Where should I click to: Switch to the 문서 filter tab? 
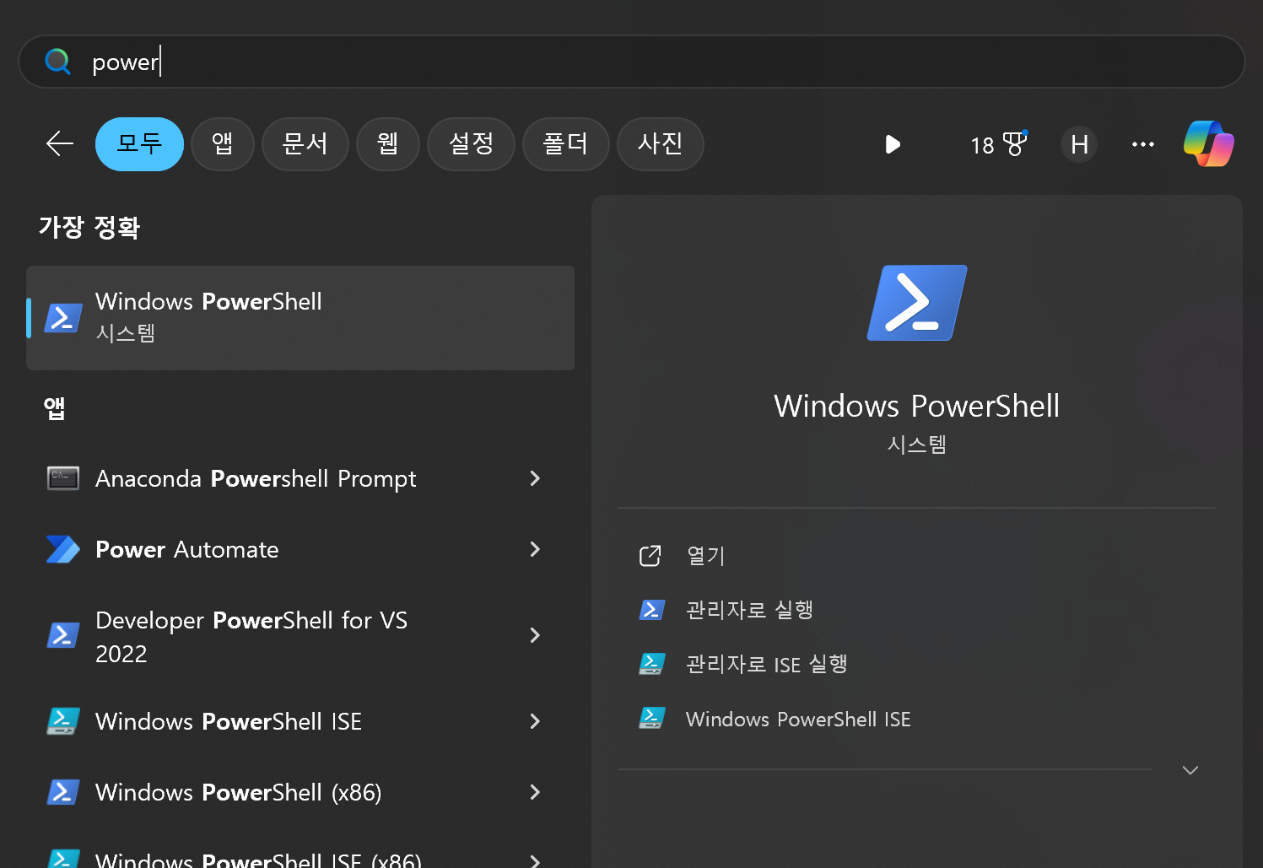coord(305,143)
